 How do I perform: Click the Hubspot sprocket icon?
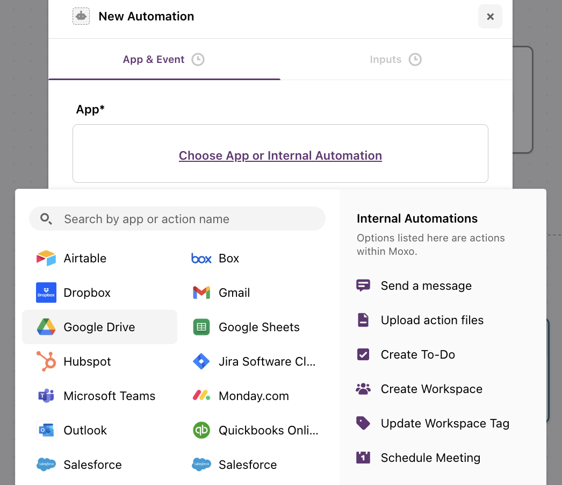pyautogui.click(x=46, y=361)
